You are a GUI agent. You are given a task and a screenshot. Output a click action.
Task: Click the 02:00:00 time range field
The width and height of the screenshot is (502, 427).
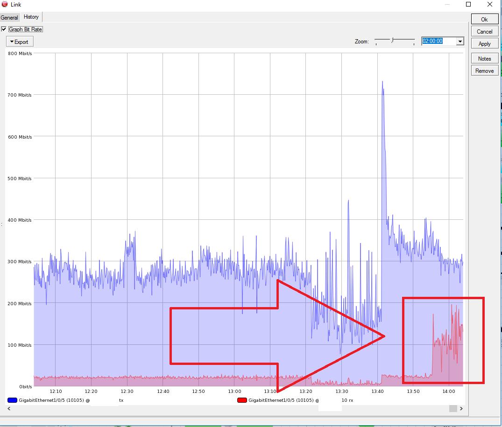[438, 41]
